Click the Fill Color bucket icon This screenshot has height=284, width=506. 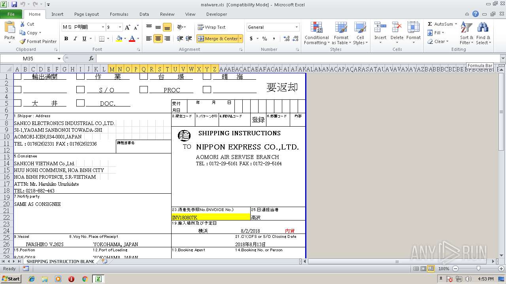coord(119,39)
